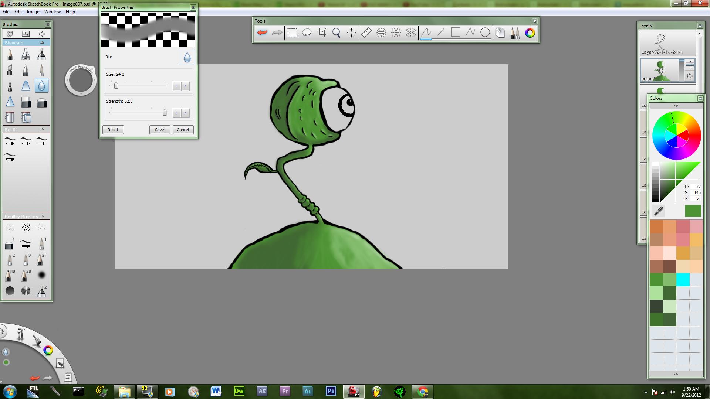Open the Help menu
This screenshot has width=710, height=399.
click(x=70, y=12)
